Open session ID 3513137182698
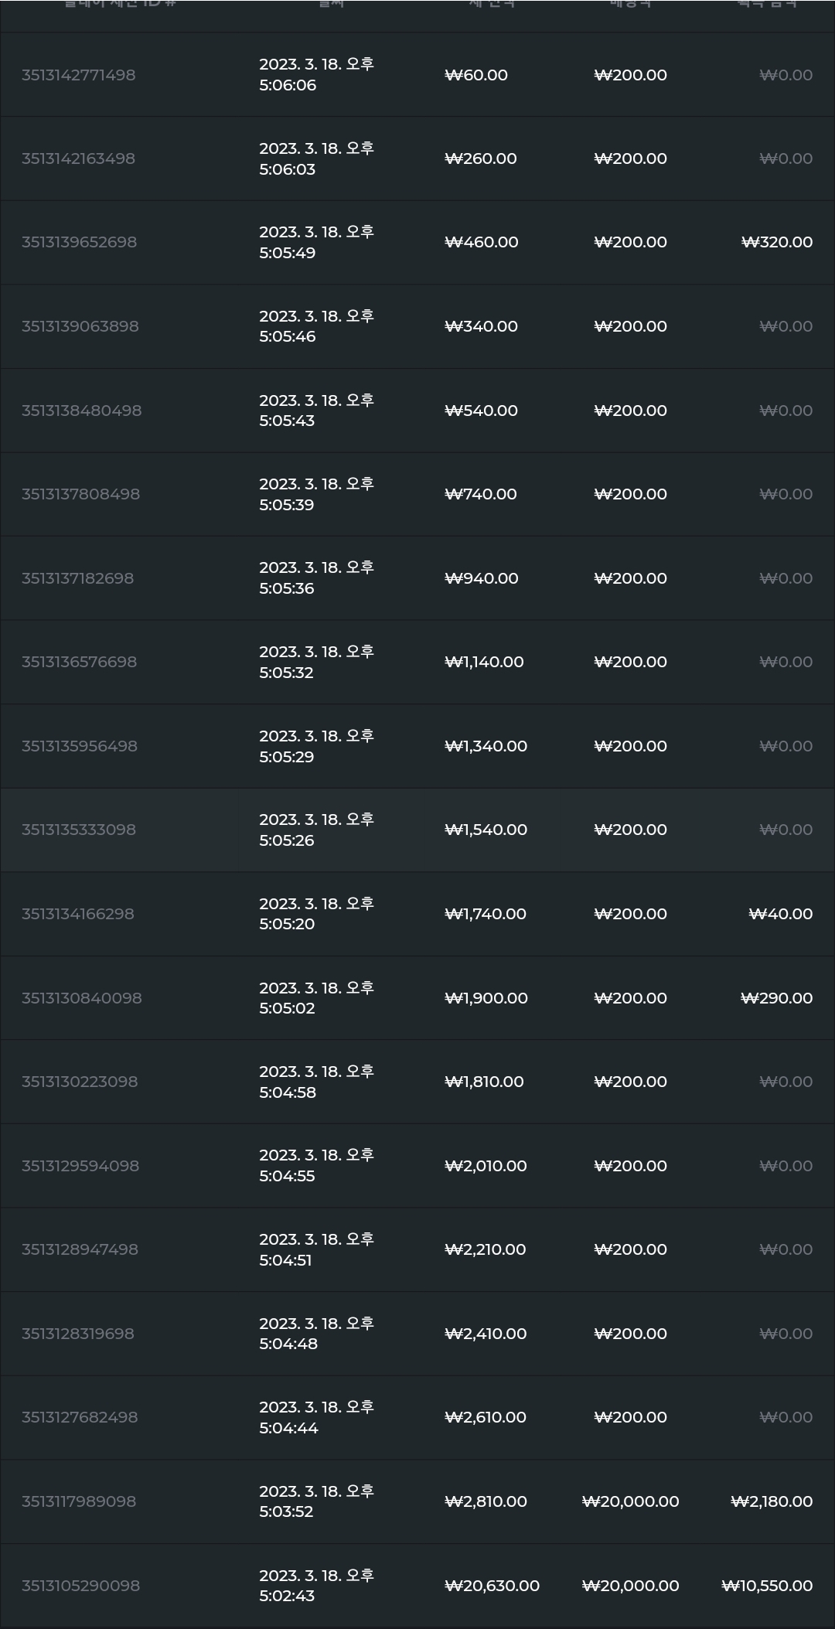Image resolution: width=835 pixels, height=1629 pixels. (77, 578)
